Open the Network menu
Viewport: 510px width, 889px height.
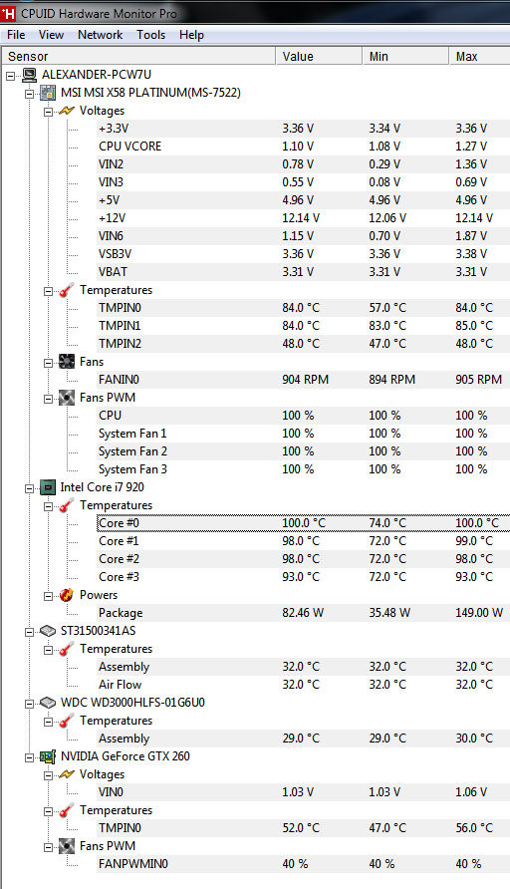click(100, 35)
